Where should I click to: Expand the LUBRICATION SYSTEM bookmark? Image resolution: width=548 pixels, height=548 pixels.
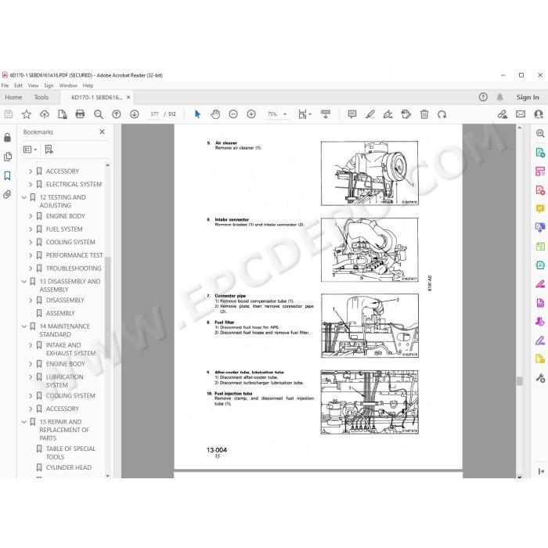pyautogui.click(x=31, y=377)
